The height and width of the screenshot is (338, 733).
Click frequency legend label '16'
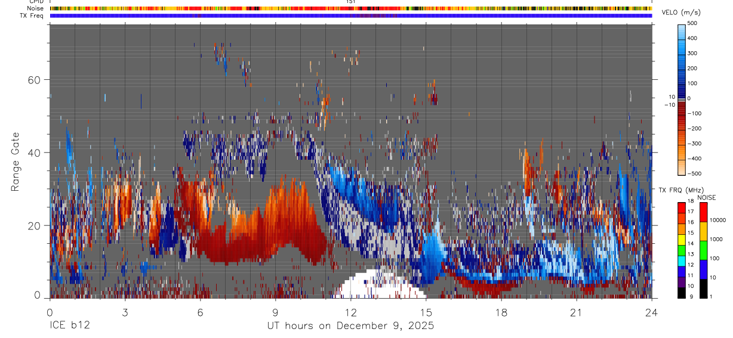coord(691,221)
